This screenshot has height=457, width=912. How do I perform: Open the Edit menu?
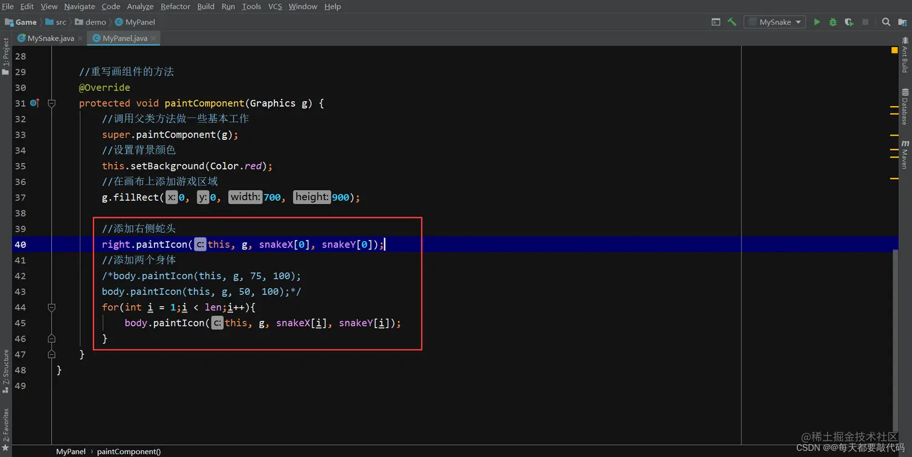[x=27, y=7]
